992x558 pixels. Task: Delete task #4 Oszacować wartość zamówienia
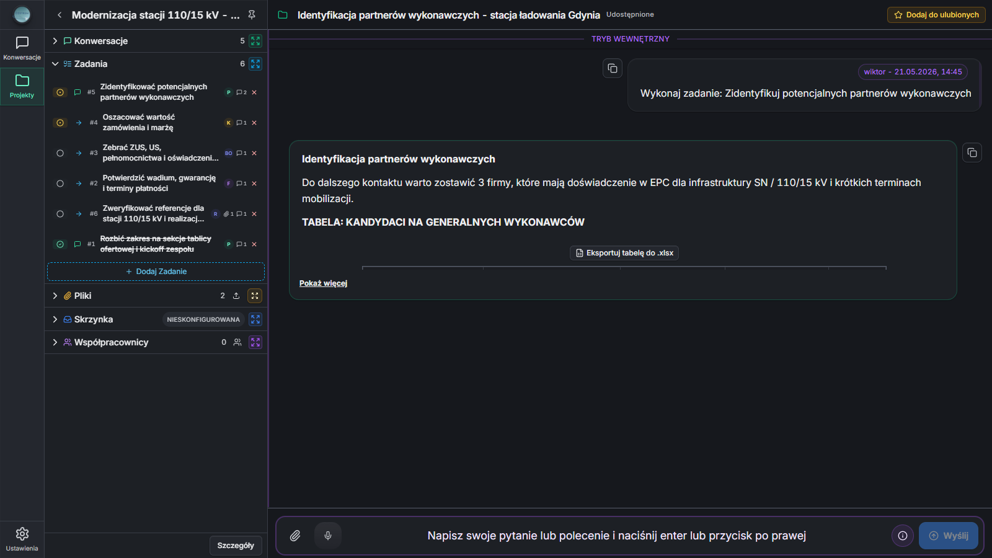254,123
